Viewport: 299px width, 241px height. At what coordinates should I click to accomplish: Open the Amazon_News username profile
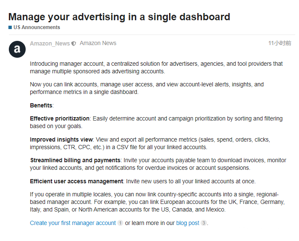(50, 43)
